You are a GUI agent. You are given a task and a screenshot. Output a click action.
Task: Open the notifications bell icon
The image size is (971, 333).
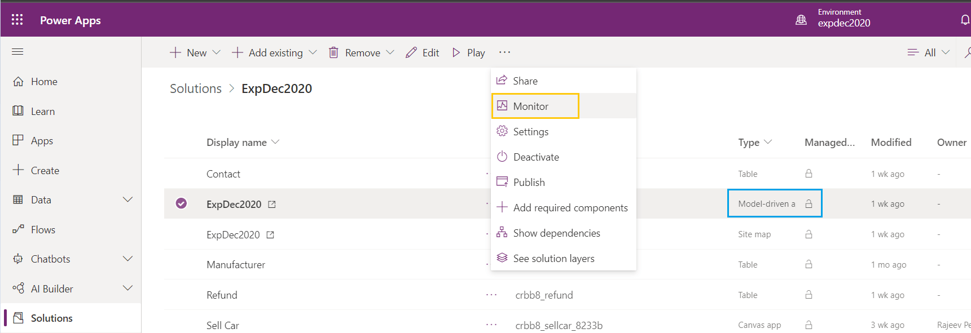pos(965,20)
